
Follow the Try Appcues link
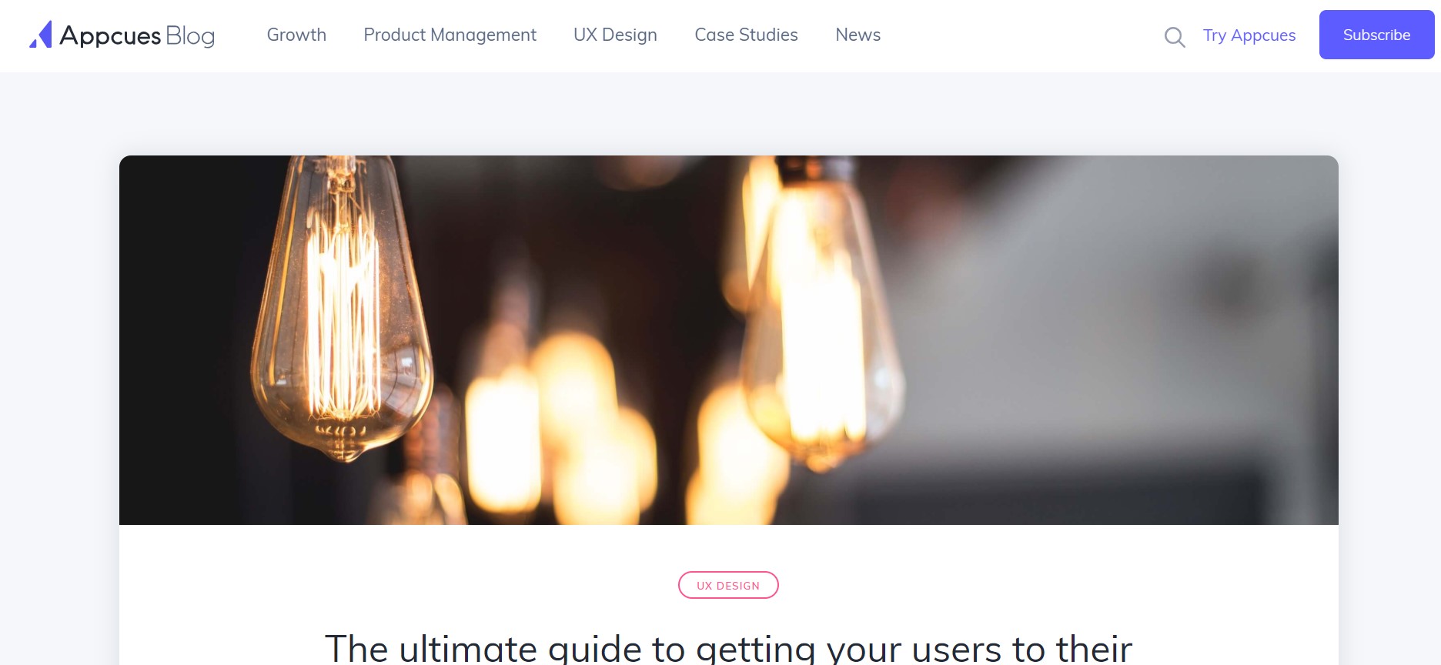[x=1249, y=35]
